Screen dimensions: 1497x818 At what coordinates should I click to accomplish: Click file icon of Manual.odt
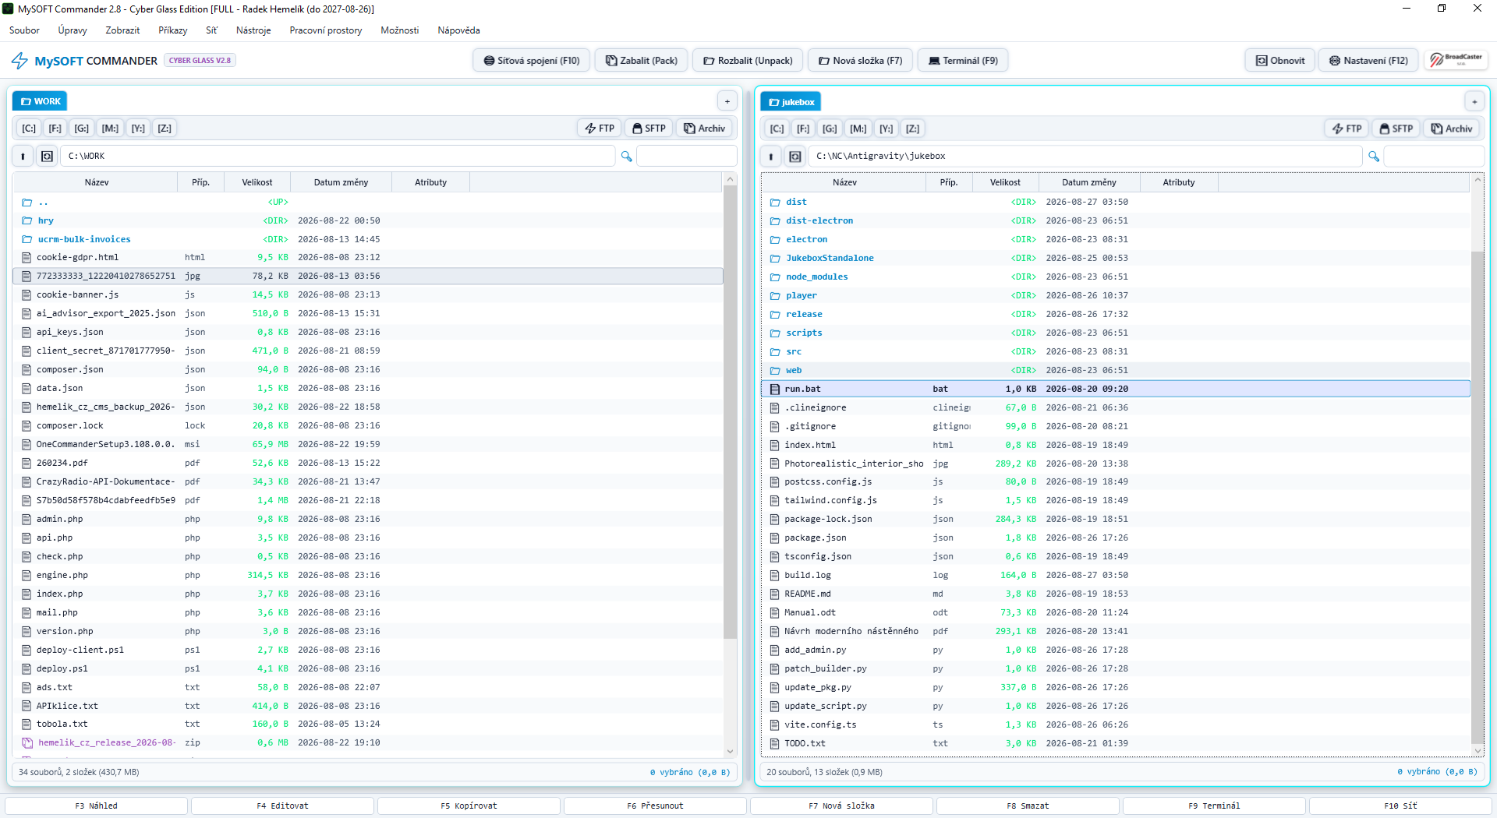click(x=774, y=612)
